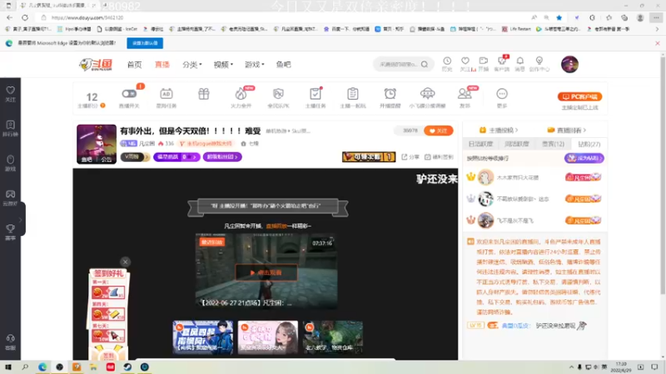Click the purple become-diamond-fan button

coord(584,158)
